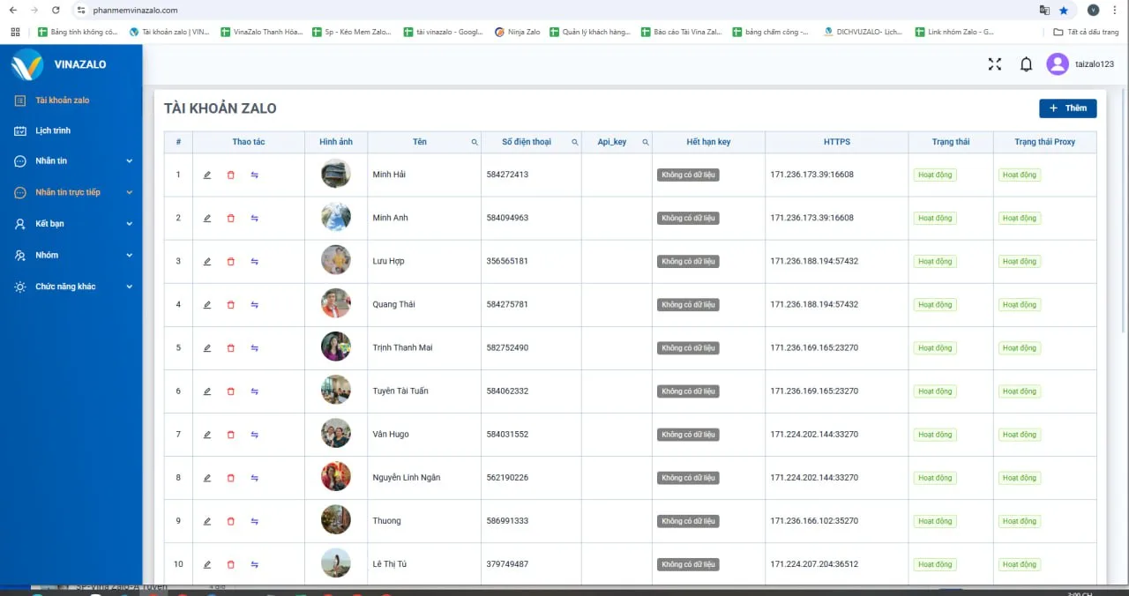The height and width of the screenshot is (596, 1129).
Task: Toggle fullscreen mode icon in header
Action: pos(995,64)
